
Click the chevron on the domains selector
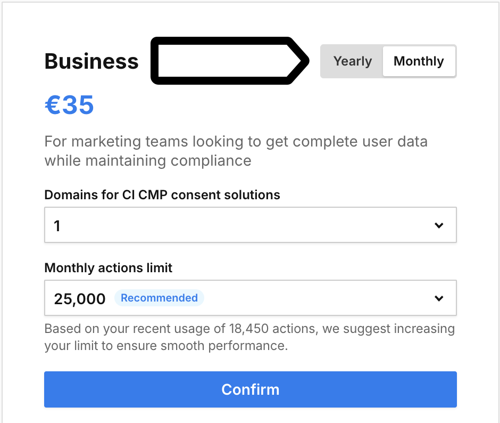coord(439,225)
